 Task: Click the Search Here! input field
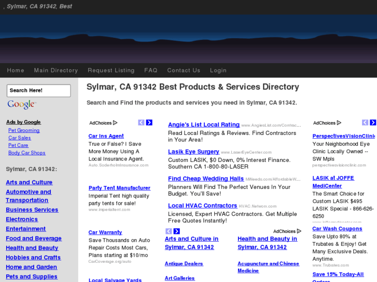point(39,91)
